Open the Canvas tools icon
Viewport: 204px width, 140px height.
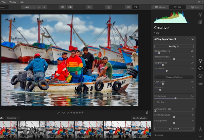(200, 22)
